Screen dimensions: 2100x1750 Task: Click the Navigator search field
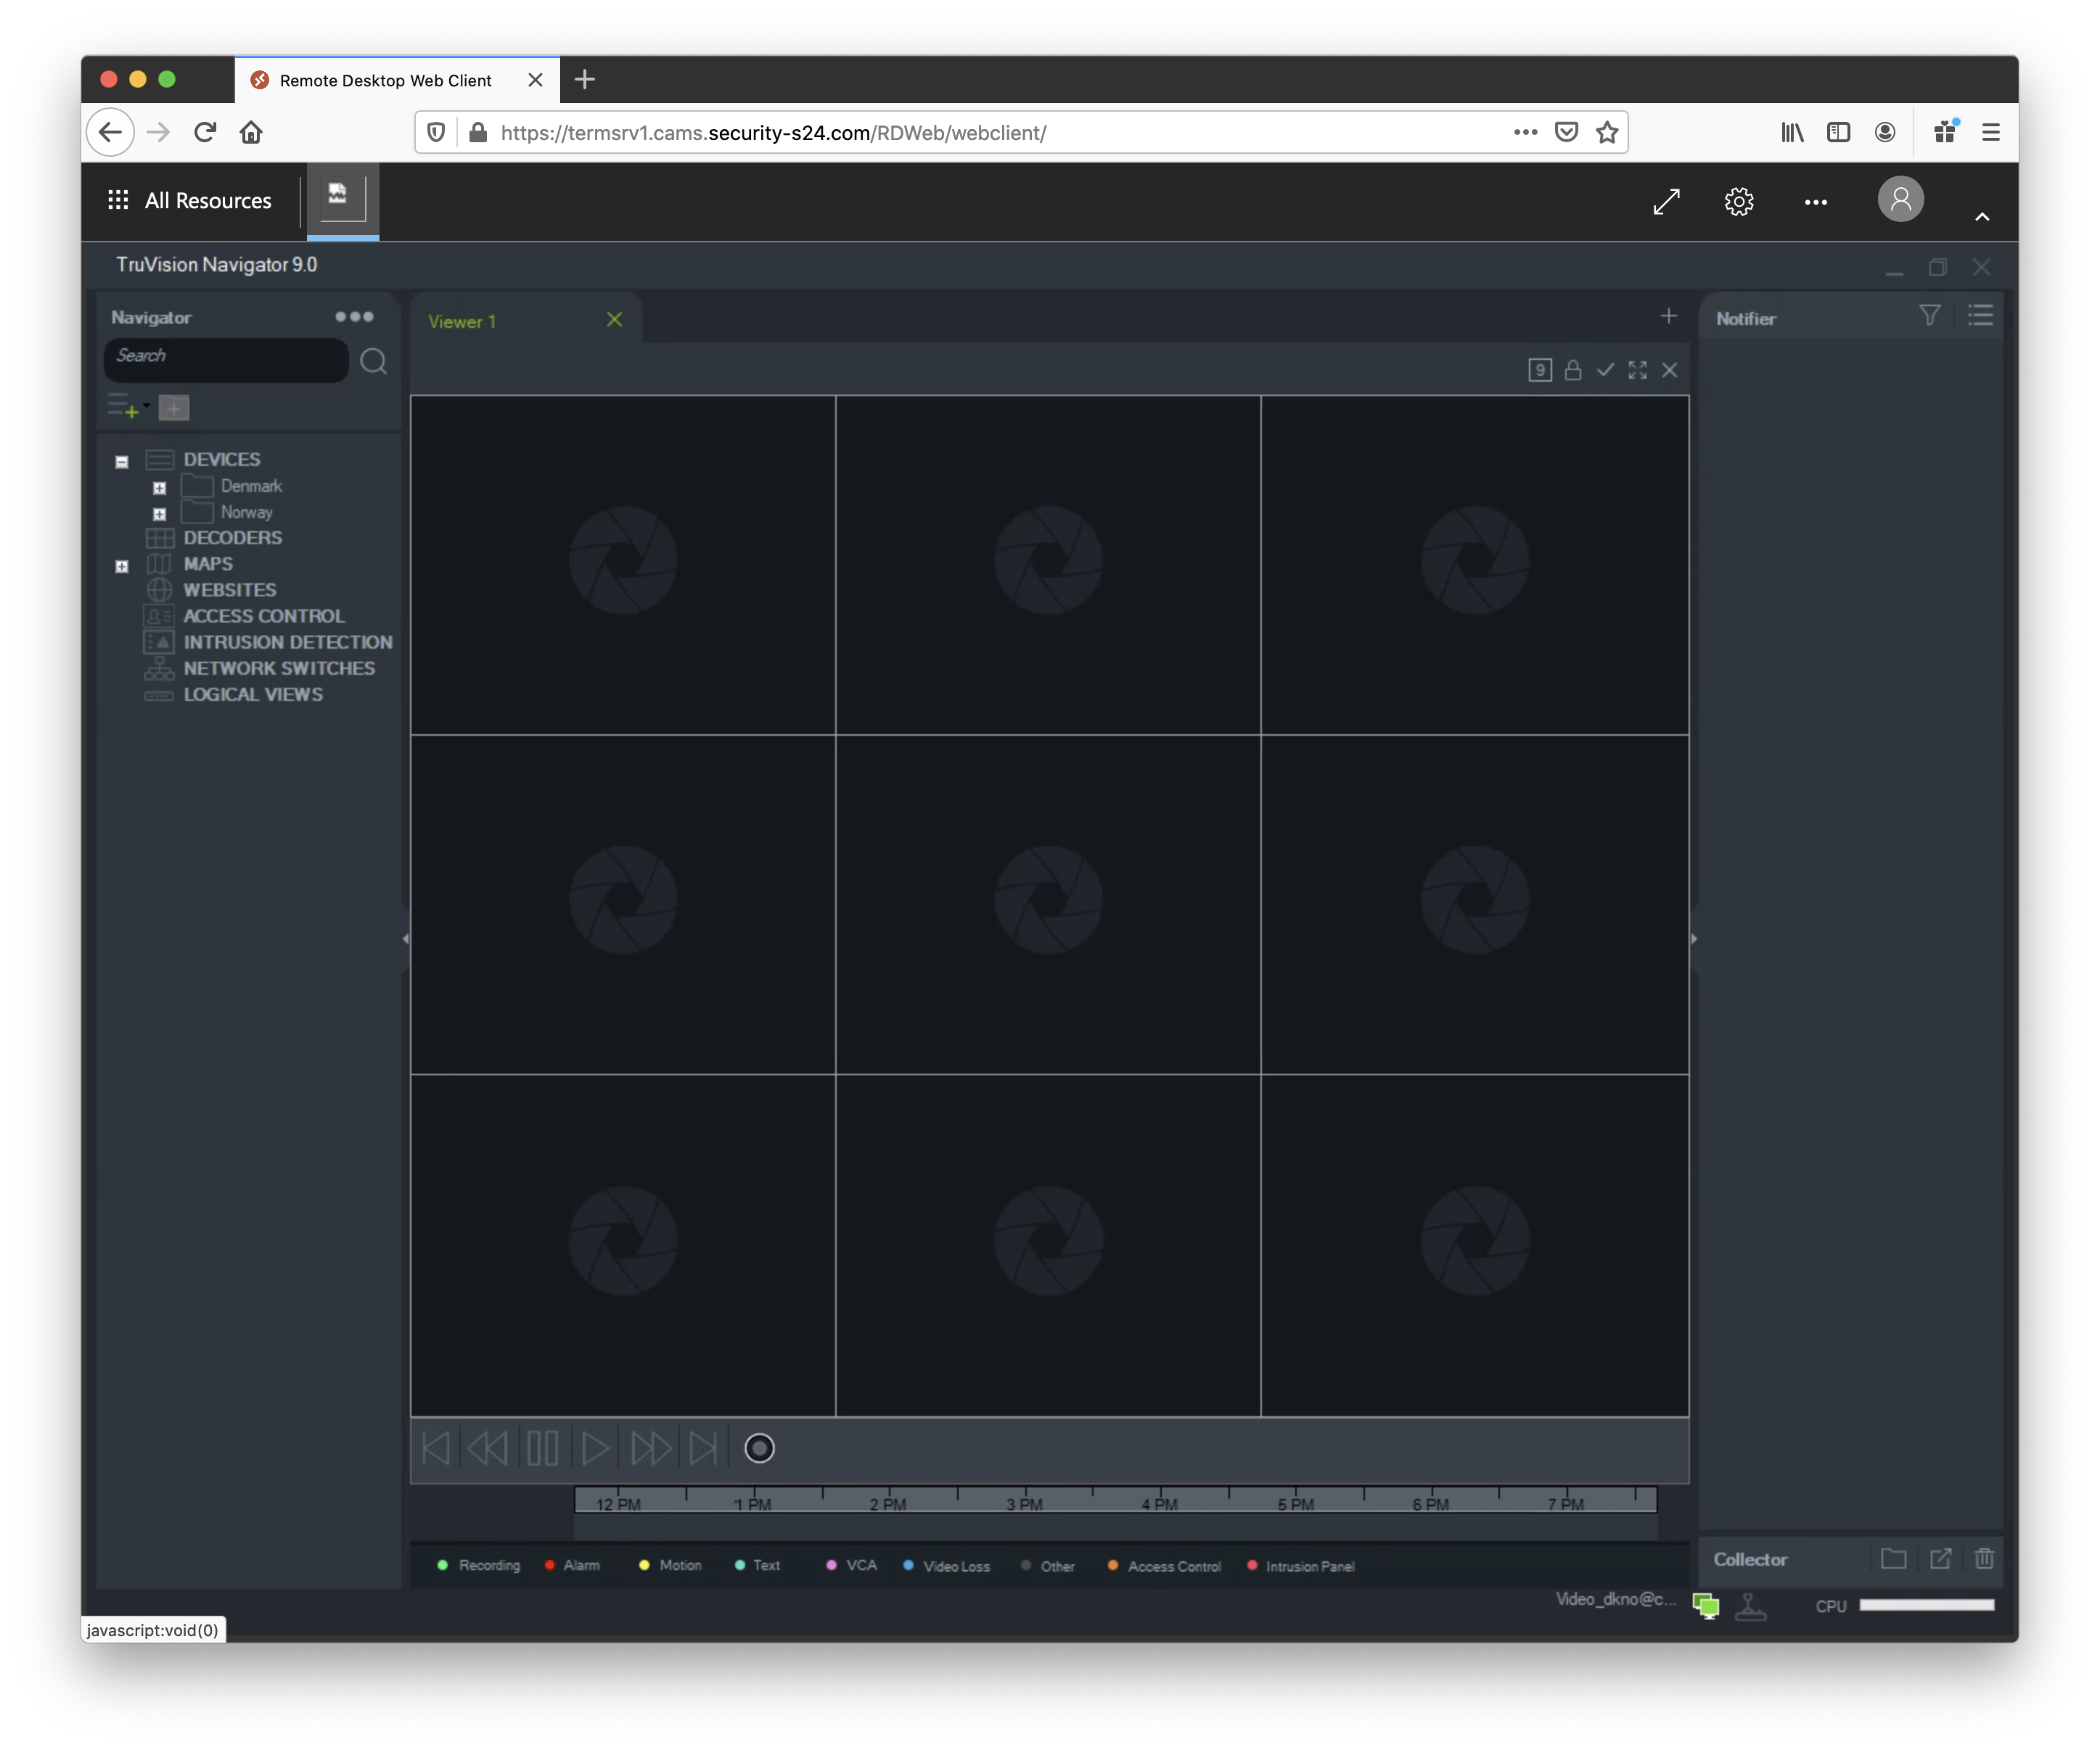[225, 357]
